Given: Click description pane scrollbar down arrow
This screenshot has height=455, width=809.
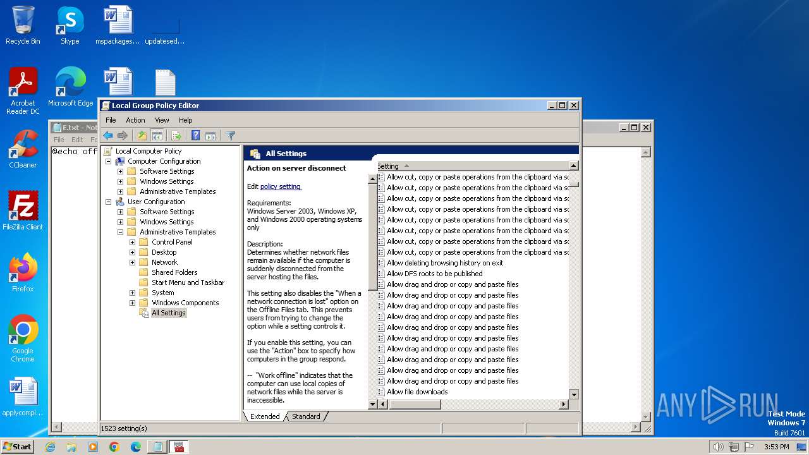Looking at the screenshot, I should (372, 404).
